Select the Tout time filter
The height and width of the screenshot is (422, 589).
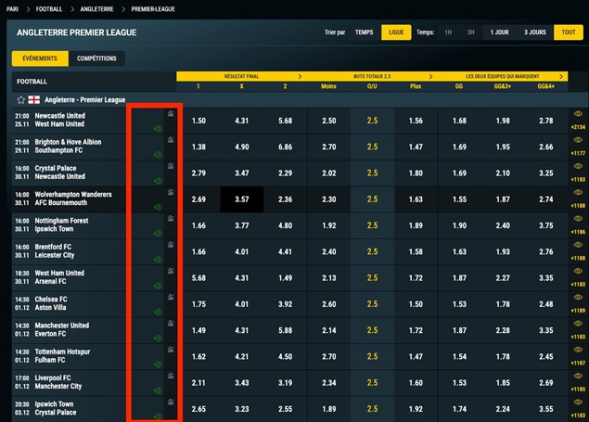[x=569, y=32]
